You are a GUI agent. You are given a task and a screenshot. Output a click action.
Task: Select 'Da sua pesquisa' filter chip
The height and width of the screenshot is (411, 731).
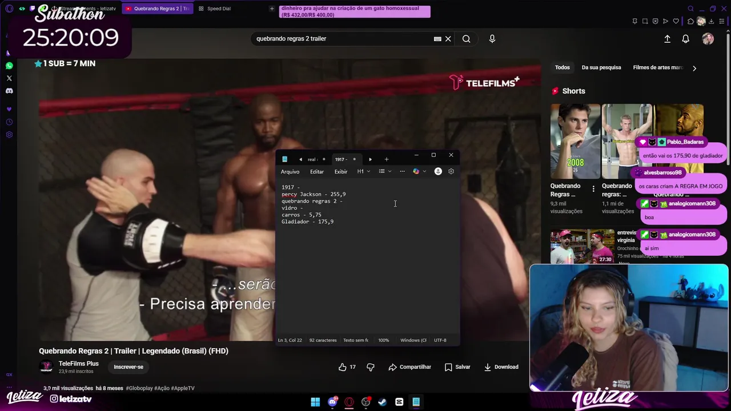coord(601,67)
